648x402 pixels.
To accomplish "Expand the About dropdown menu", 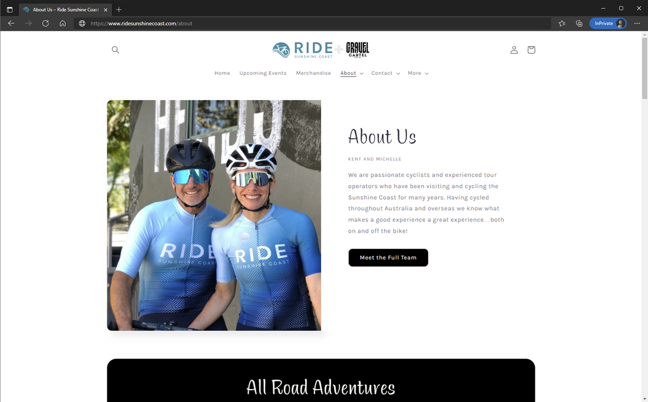I will click(352, 73).
